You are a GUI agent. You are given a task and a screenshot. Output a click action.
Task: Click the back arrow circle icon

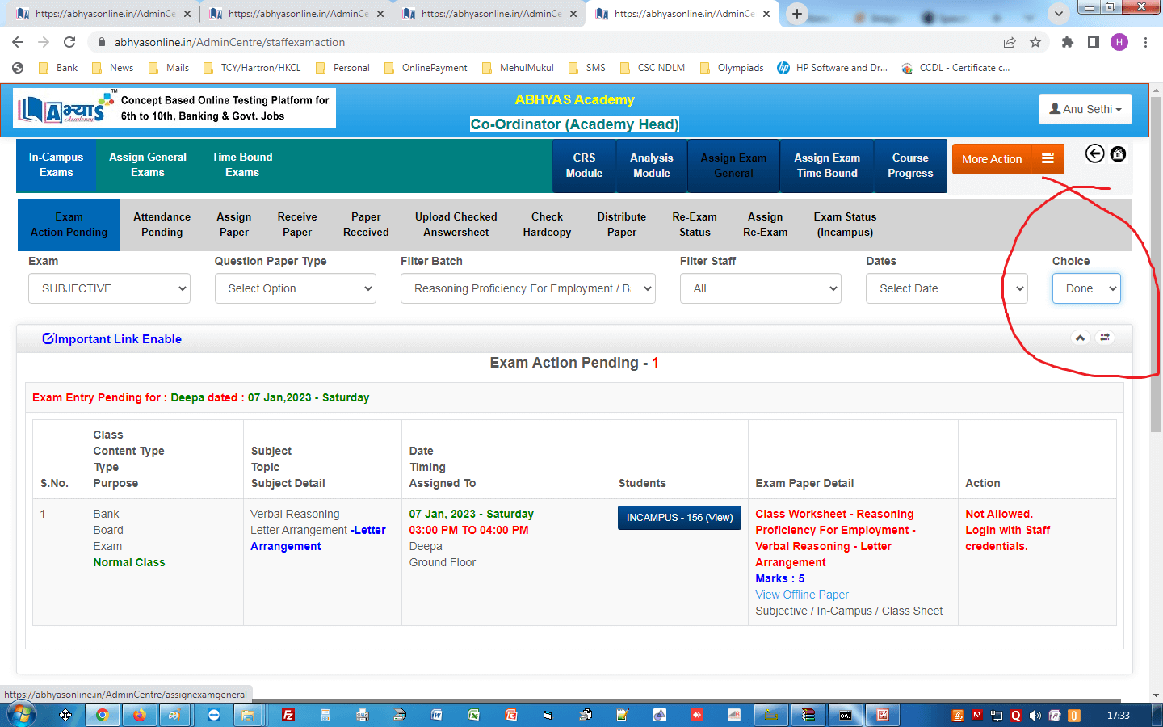click(1094, 153)
